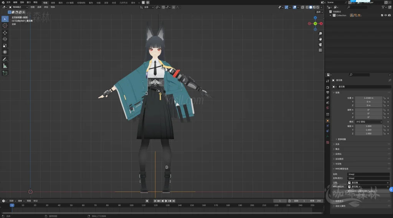Toggle proportional editing in viewport header
Viewport: 393px width, 218px height.
173,7
